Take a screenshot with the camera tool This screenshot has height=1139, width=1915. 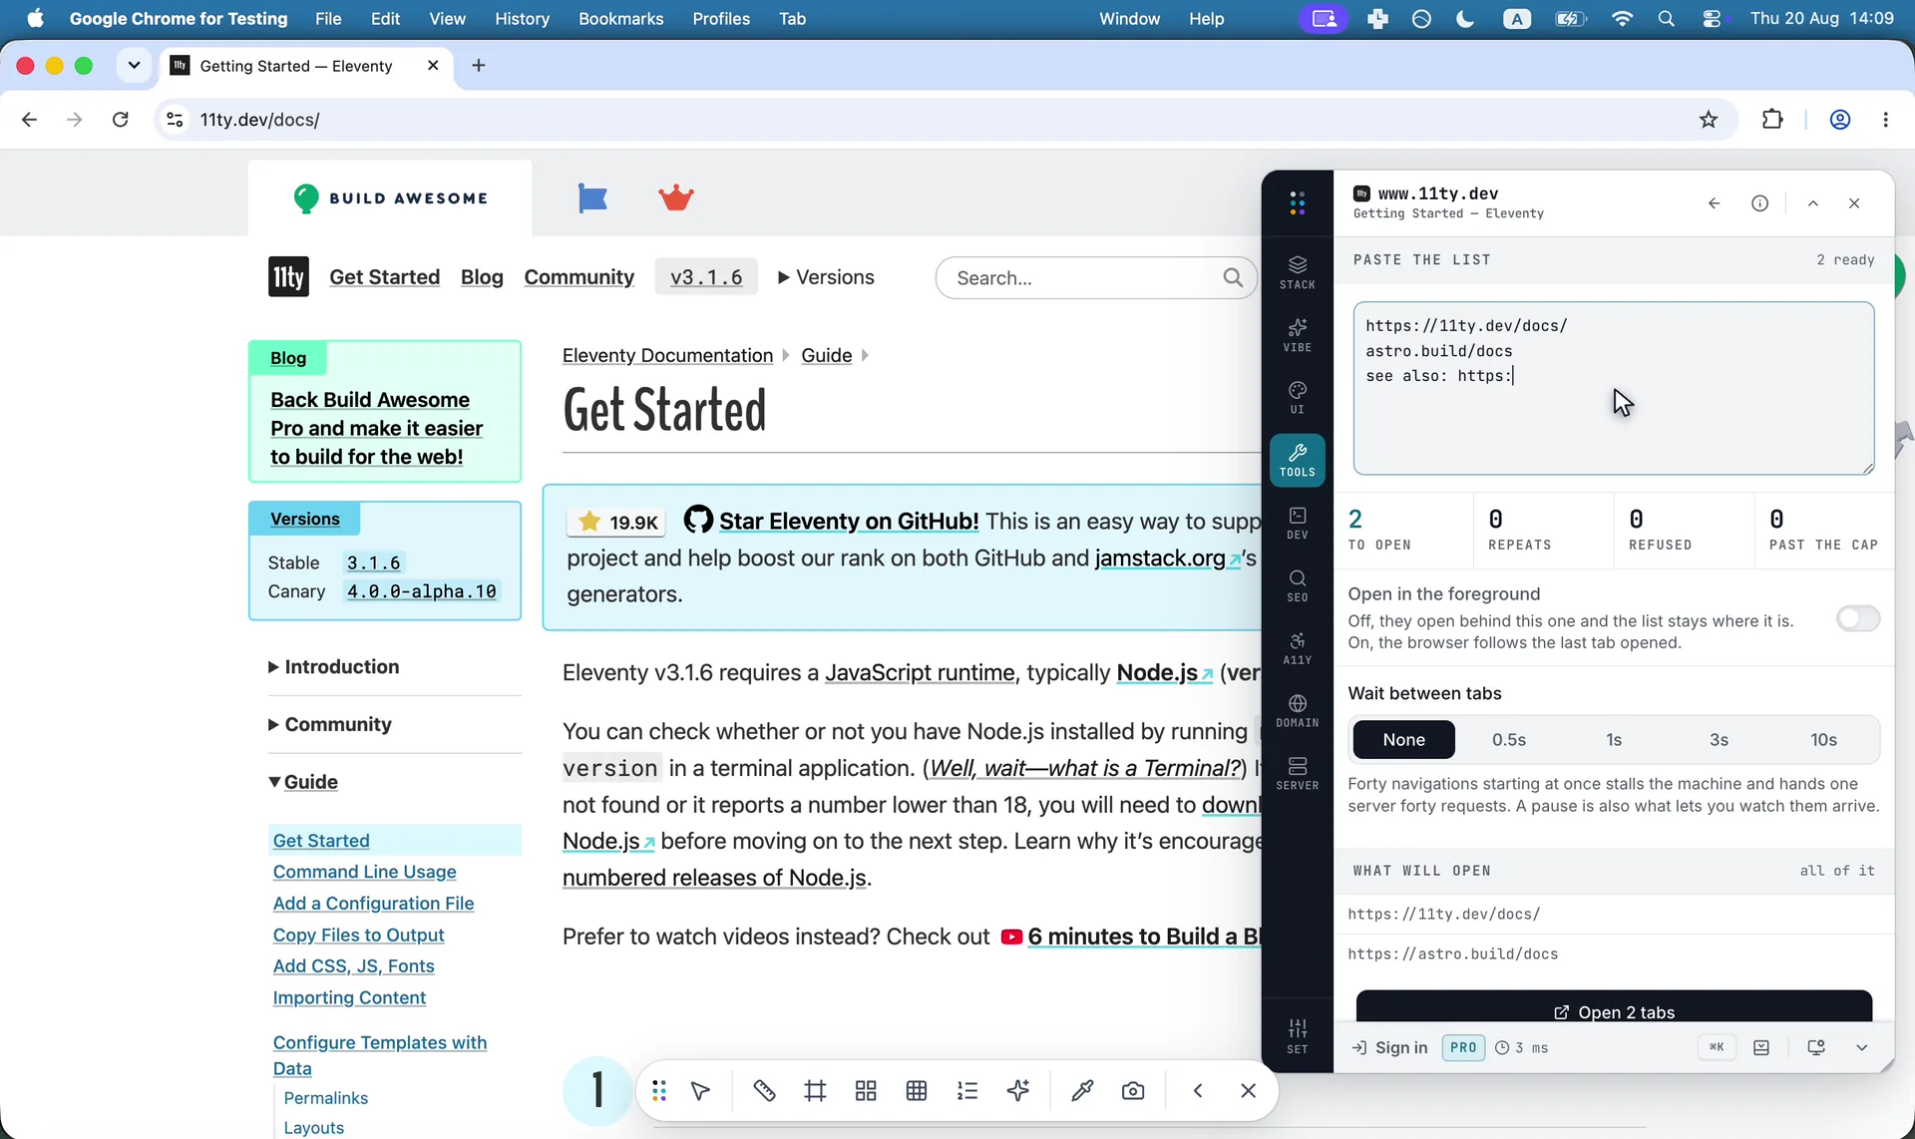[x=1133, y=1091]
